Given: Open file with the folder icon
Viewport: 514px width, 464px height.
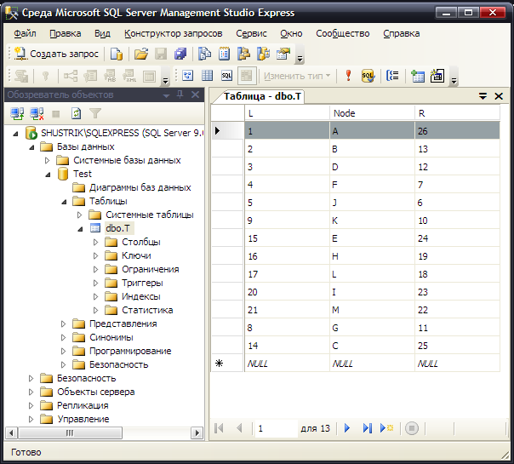Looking at the screenshot, I should 141,54.
